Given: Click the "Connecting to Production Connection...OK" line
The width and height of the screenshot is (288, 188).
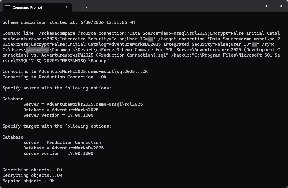Looking at the screenshot, I should [x=54, y=77].
